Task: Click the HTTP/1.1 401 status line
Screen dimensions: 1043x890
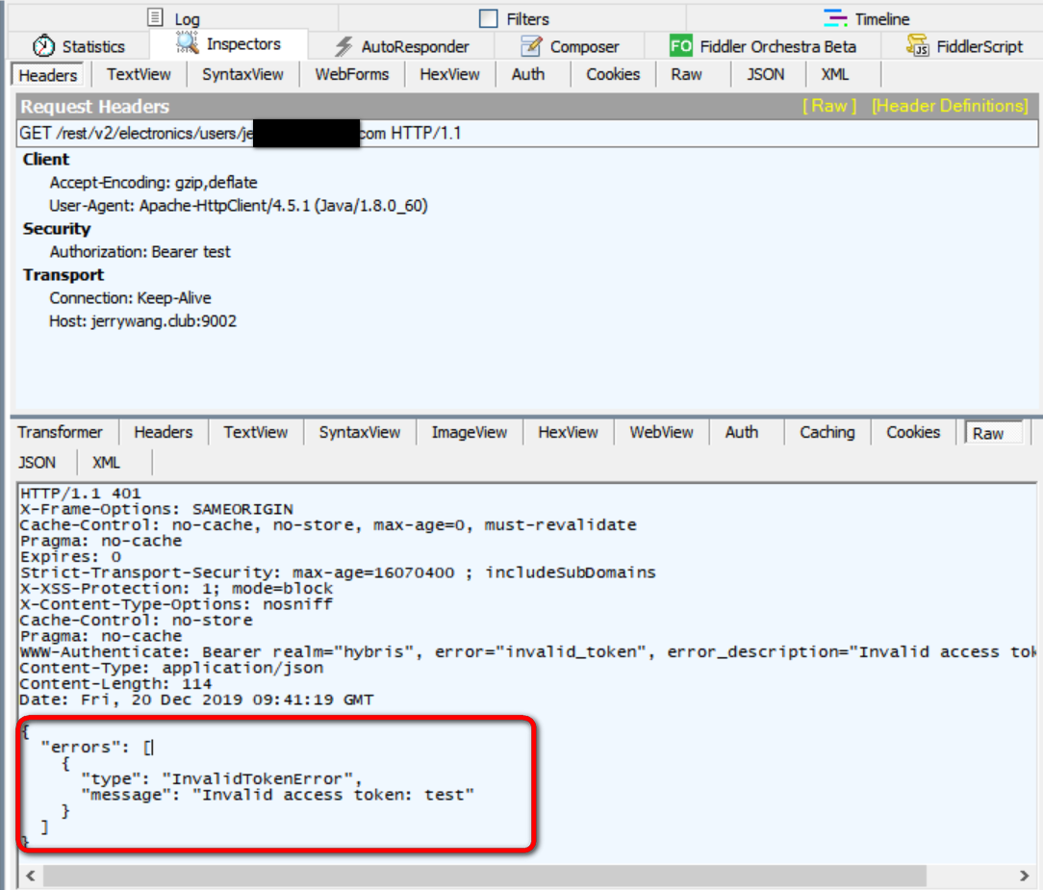Action: (x=81, y=494)
